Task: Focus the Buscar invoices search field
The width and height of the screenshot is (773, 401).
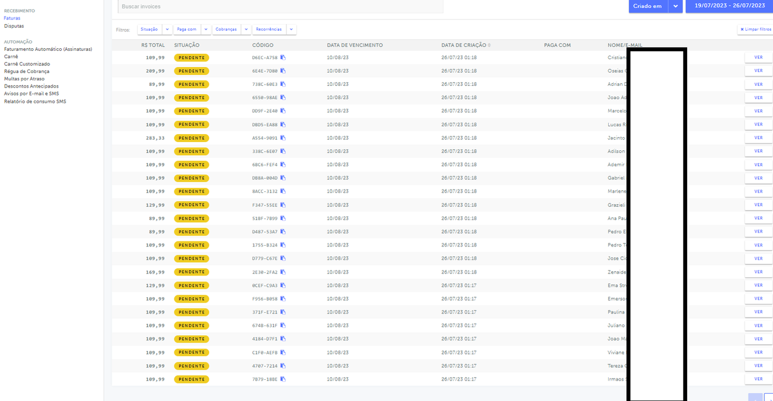Action: pyautogui.click(x=280, y=7)
